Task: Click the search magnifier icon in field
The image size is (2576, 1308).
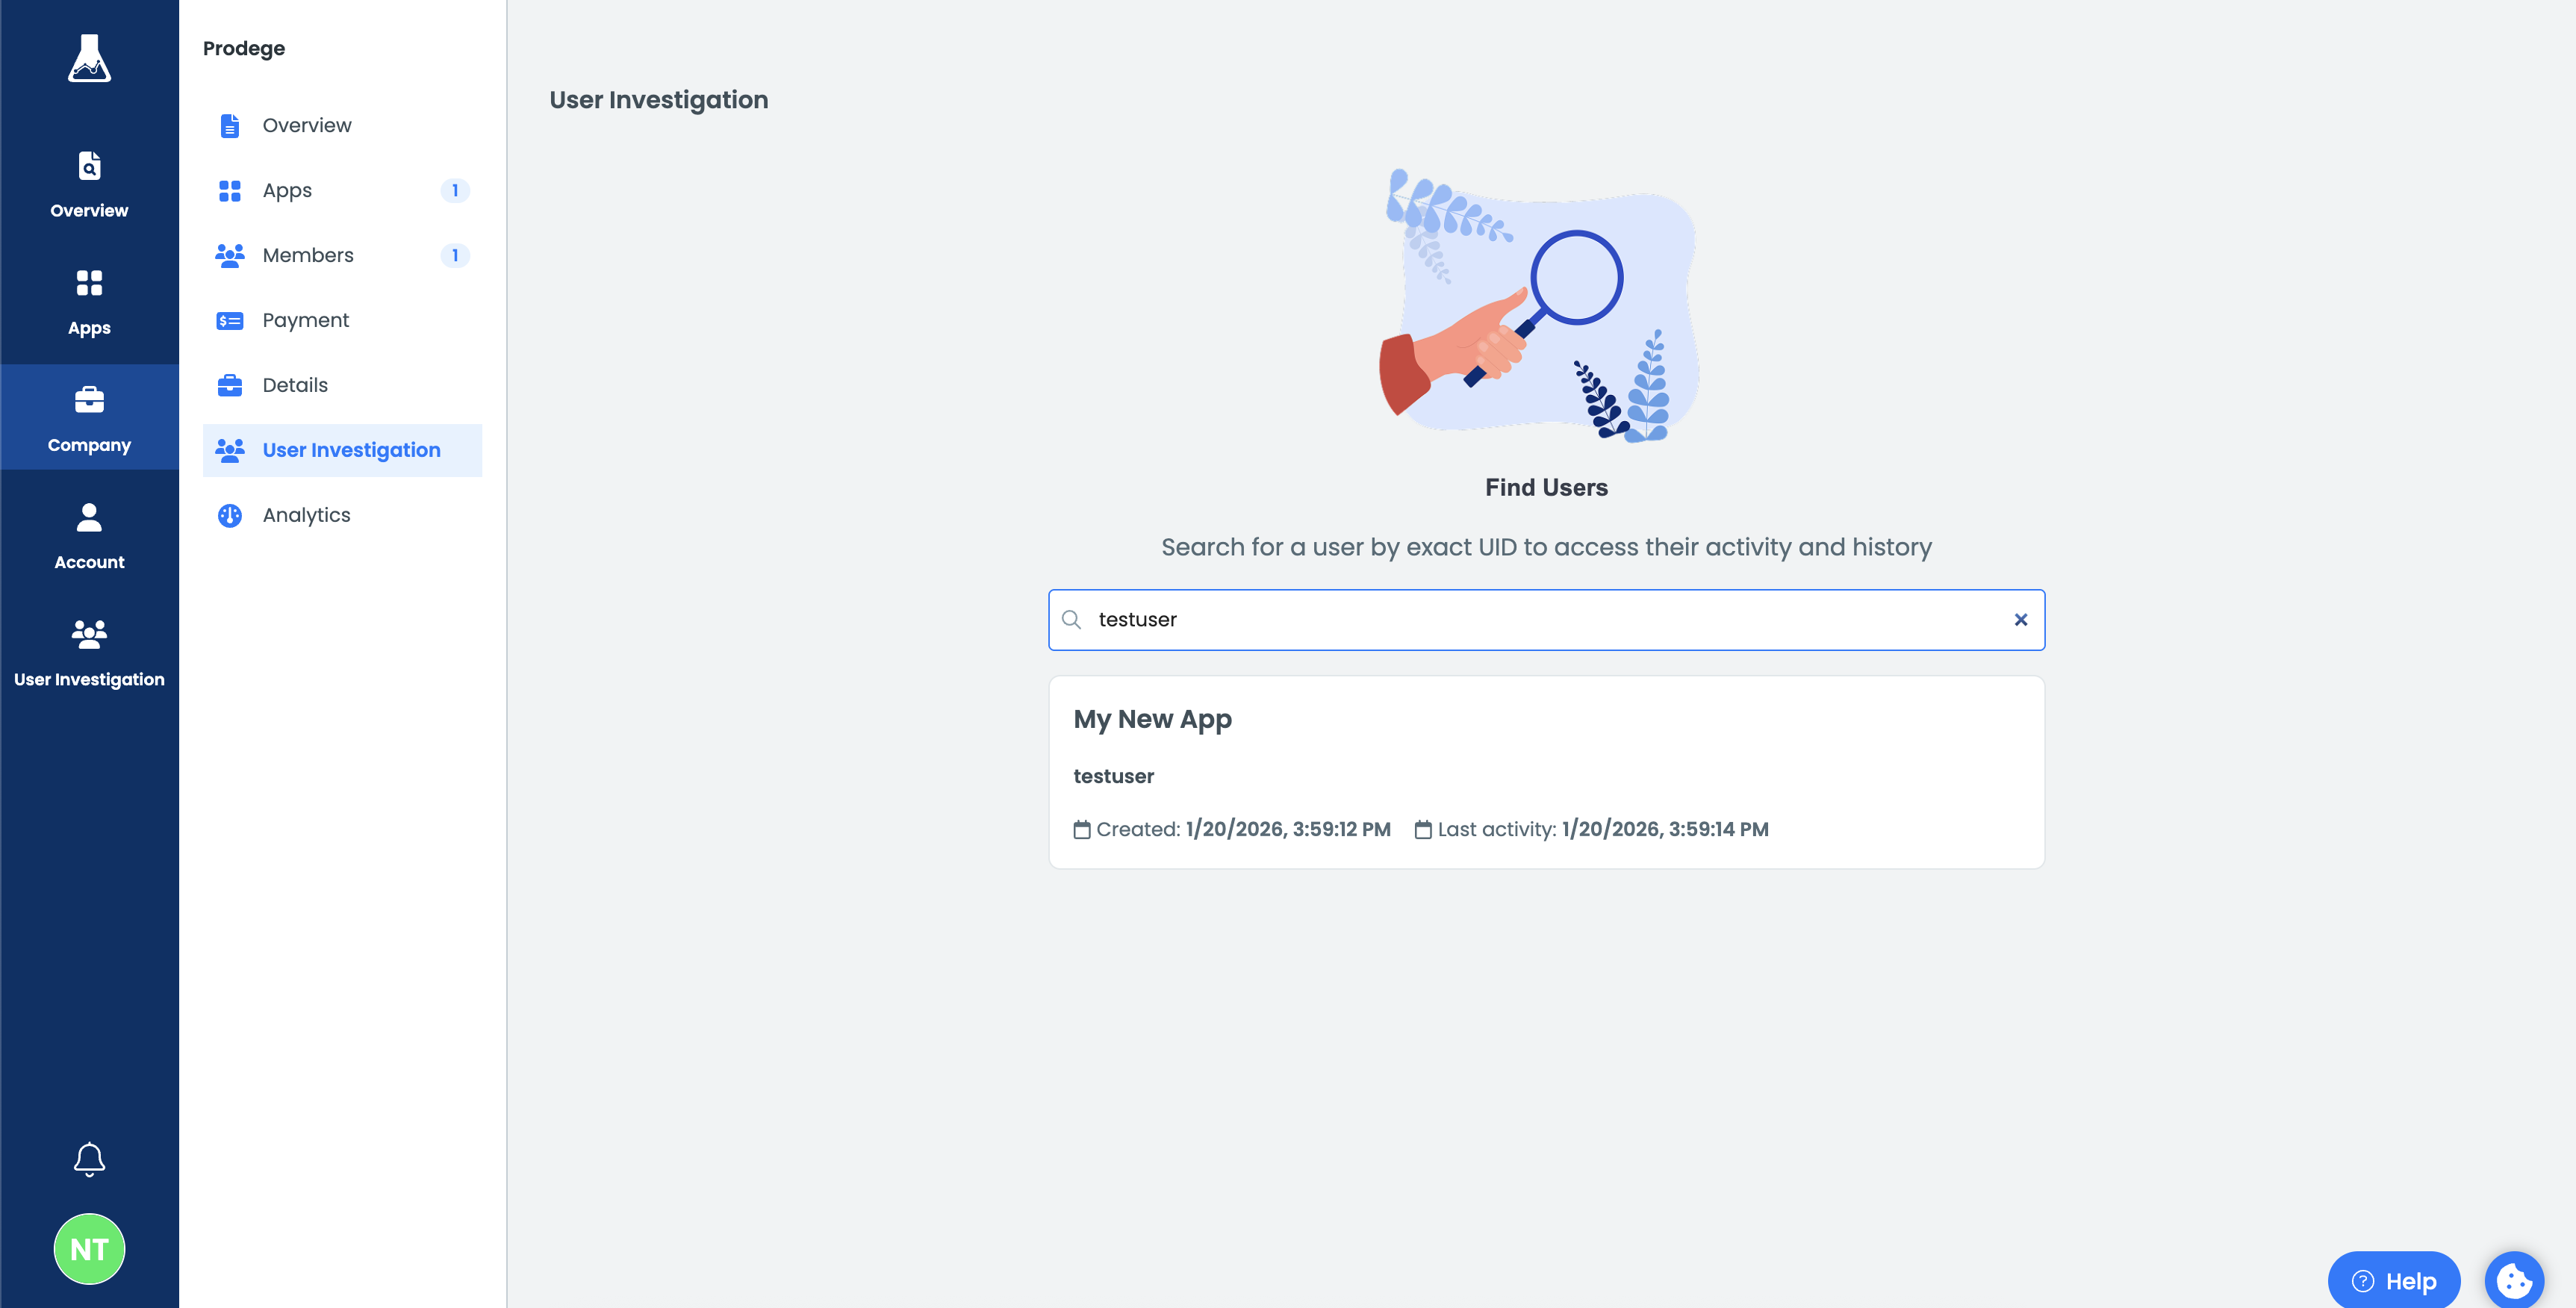Action: pyautogui.click(x=1071, y=620)
